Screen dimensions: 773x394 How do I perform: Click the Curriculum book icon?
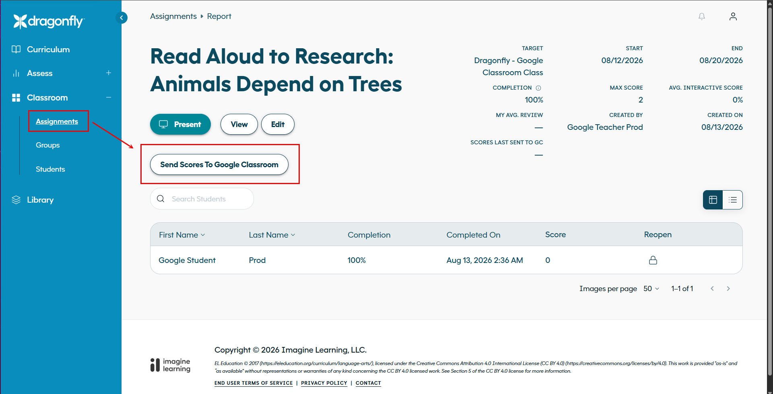click(16, 49)
